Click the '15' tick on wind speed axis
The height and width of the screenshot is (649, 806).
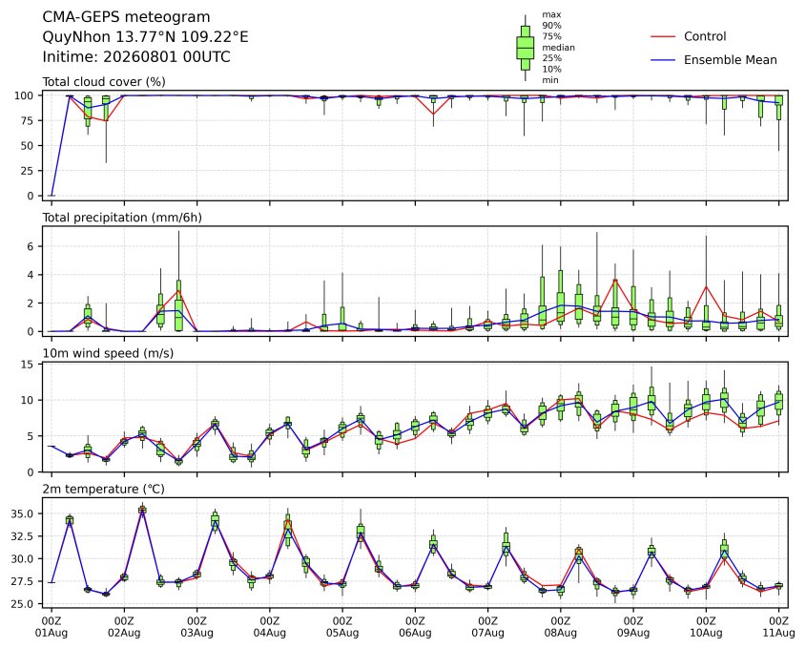[27, 364]
